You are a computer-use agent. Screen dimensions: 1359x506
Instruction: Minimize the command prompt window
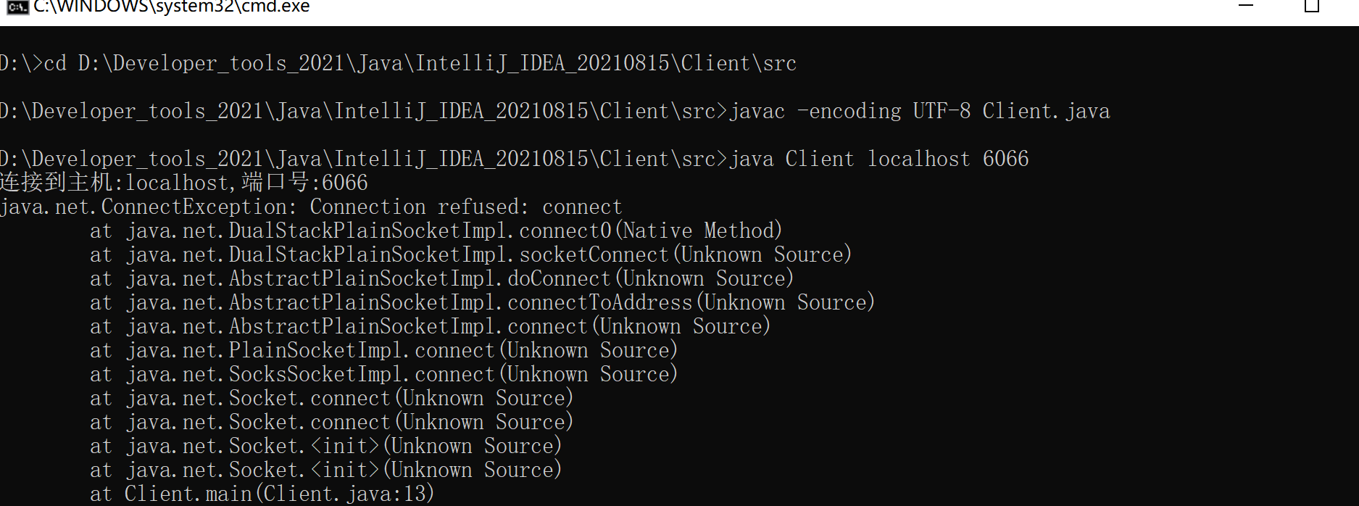tap(1246, 6)
